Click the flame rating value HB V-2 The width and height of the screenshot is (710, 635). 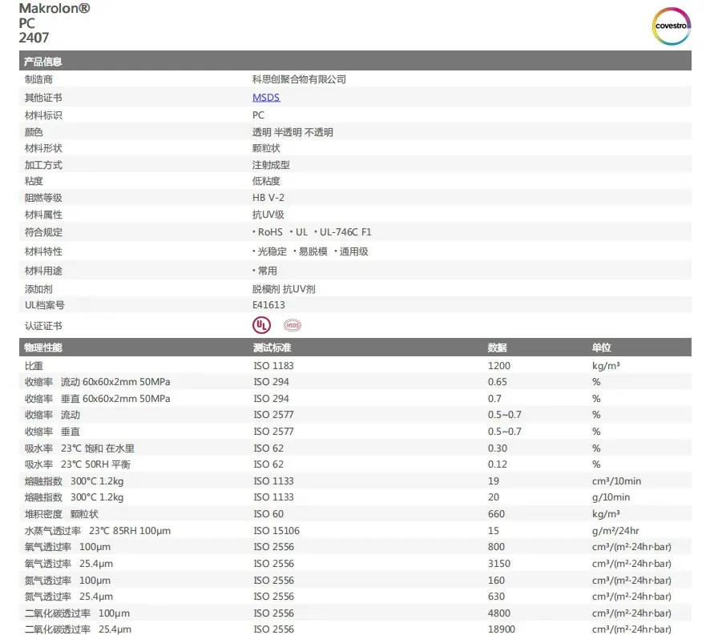pos(268,198)
